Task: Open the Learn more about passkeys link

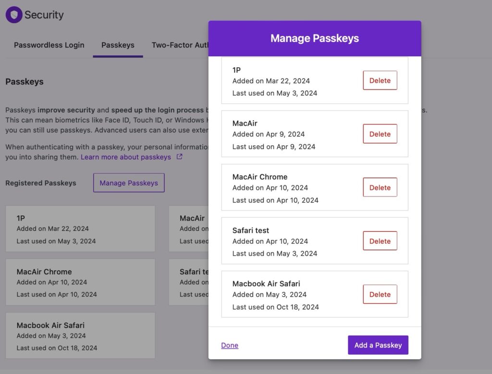Action: (x=126, y=157)
